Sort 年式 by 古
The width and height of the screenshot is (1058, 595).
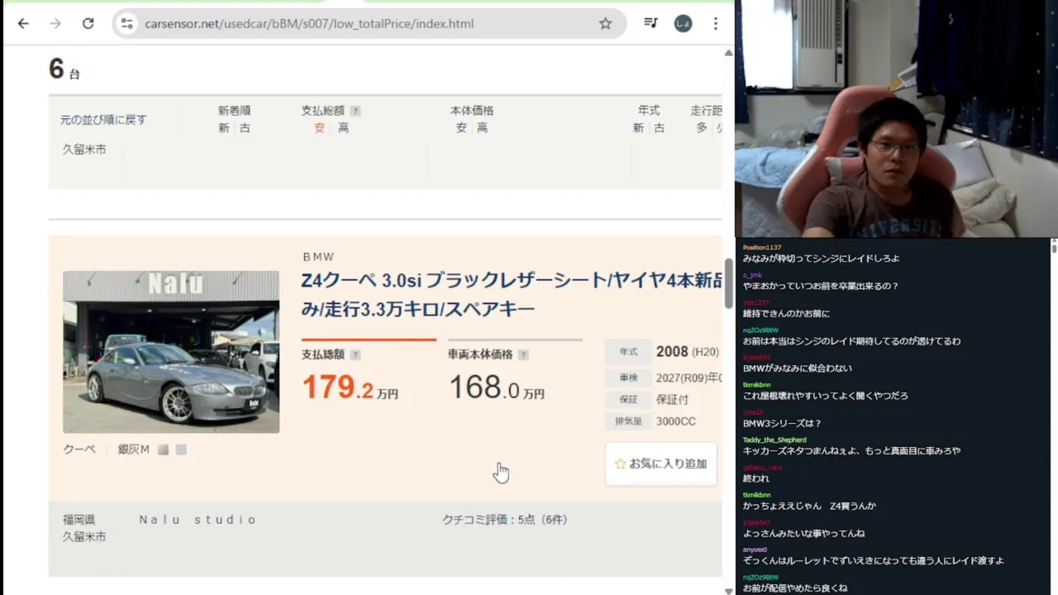pos(660,128)
